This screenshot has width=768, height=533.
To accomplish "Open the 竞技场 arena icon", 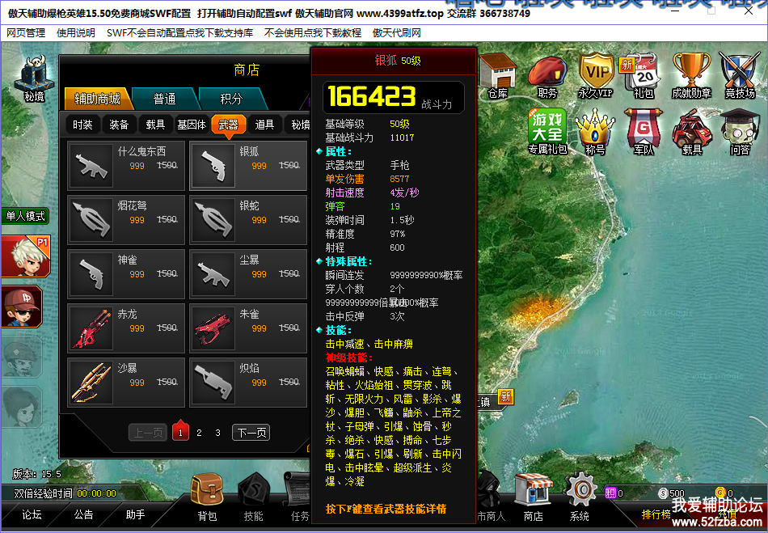I will click(x=740, y=76).
